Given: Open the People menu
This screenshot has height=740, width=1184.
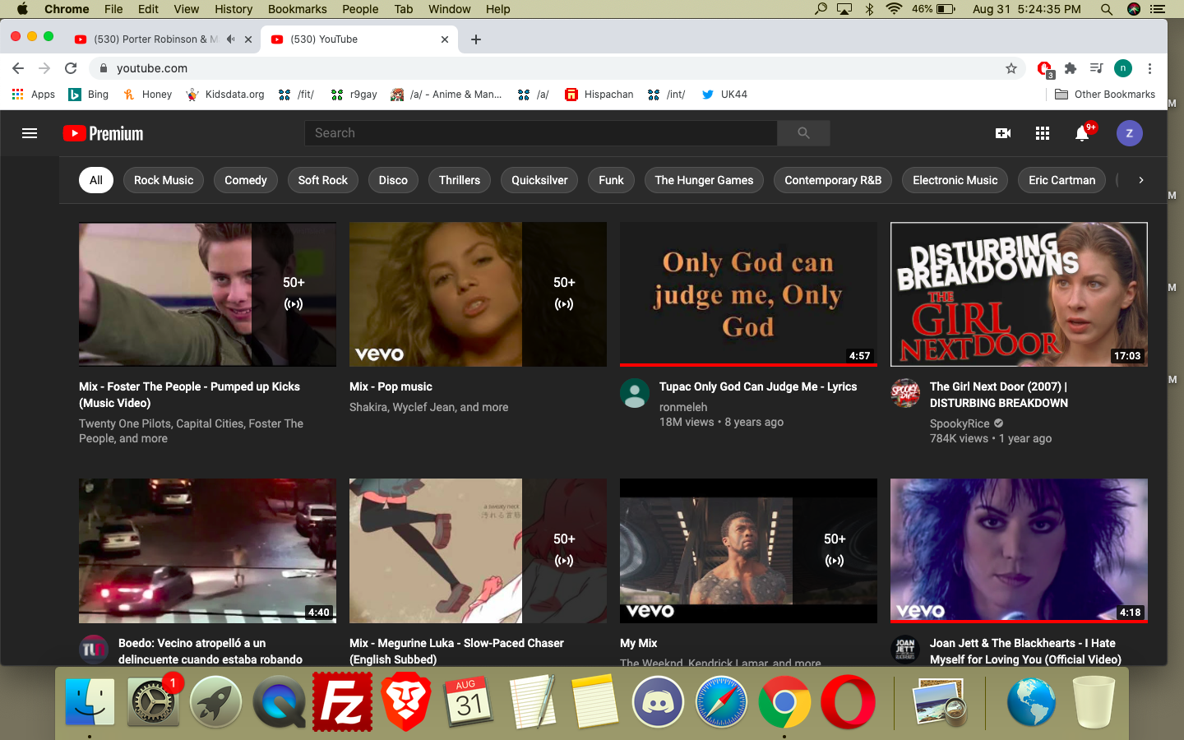Looking at the screenshot, I should click(360, 9).
